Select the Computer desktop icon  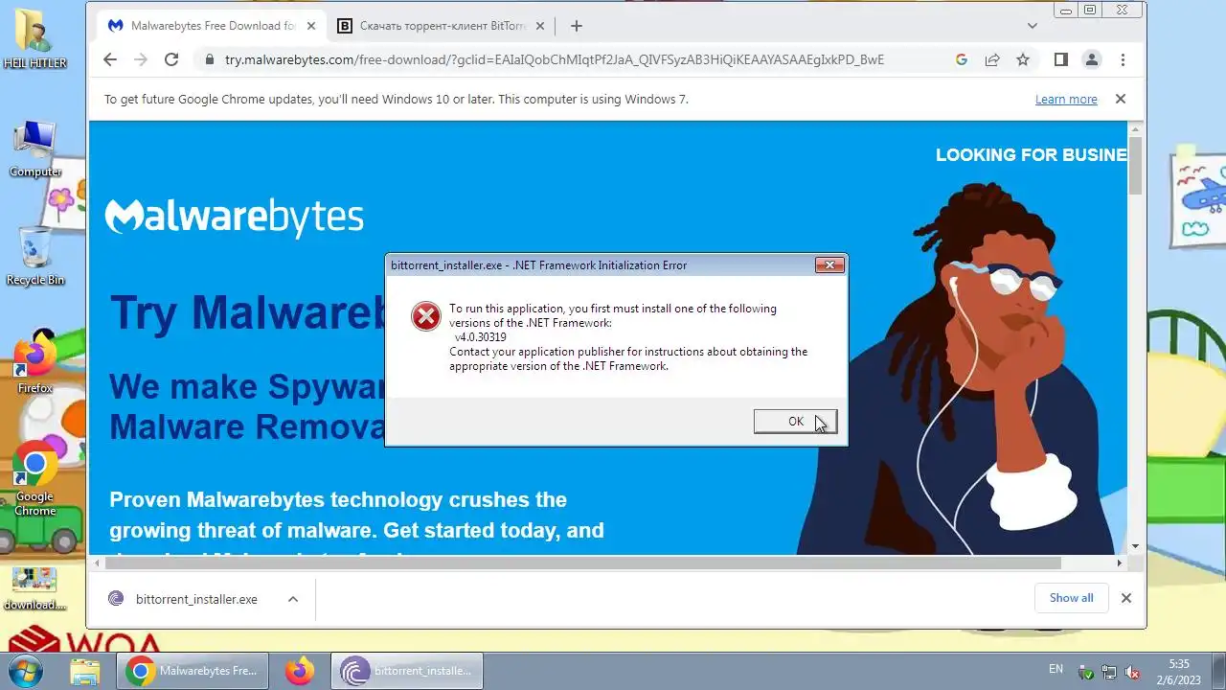[35, 149]
